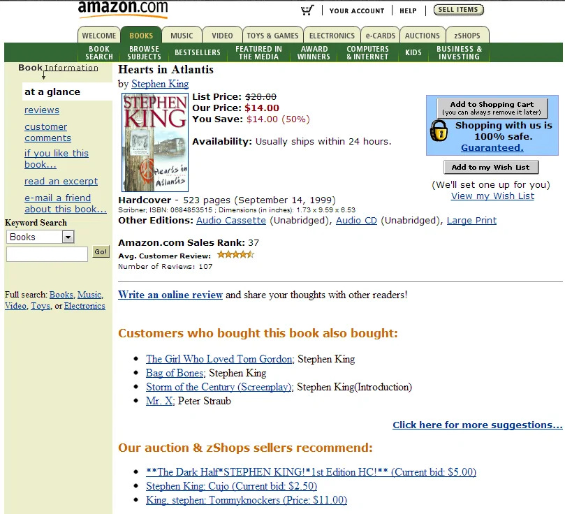
Task: Open the reviews sidebar link
Action: [42, 110]
